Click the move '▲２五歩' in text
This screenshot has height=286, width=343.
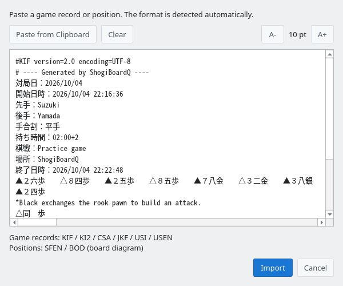click(119, 181)
